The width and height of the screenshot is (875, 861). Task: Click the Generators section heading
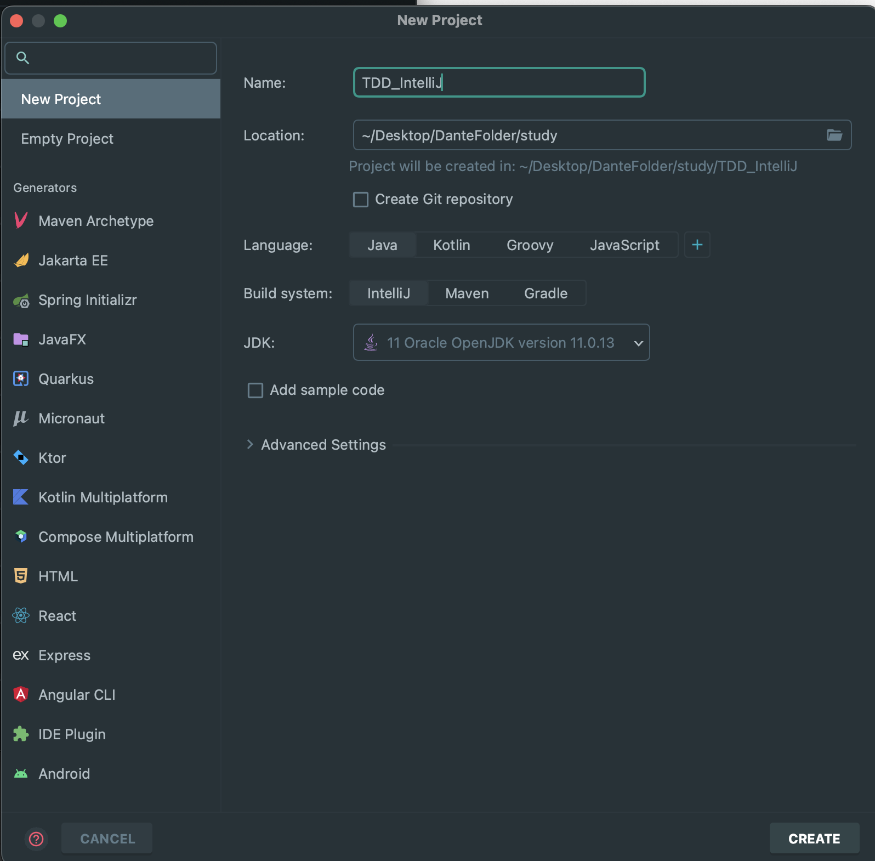pyautogui.click(x=45, y=188)
